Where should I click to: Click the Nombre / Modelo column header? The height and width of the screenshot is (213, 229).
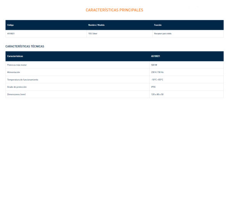coord(96,25)
